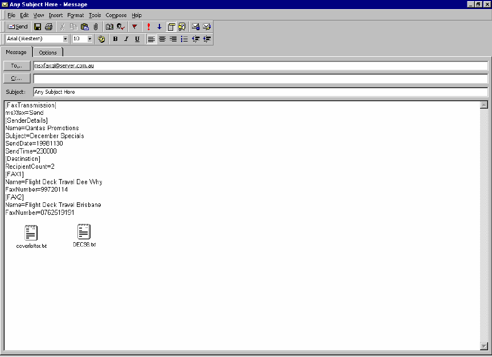Switch to the Options tab

coord(48,53)
